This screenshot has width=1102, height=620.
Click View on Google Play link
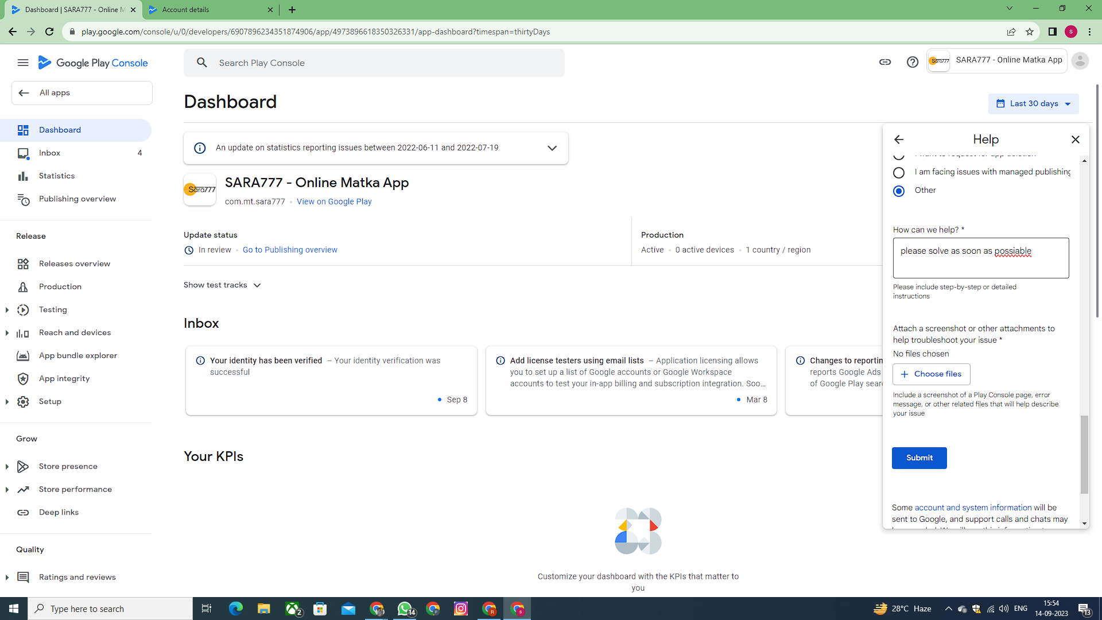(334, 201)
